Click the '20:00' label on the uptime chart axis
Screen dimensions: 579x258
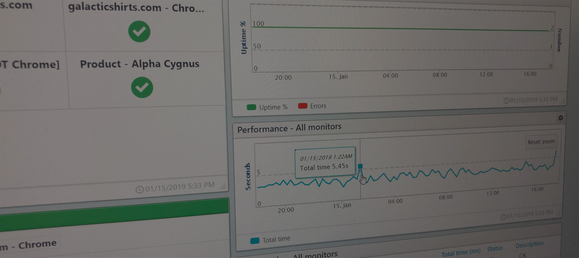(x=283, y=77)
